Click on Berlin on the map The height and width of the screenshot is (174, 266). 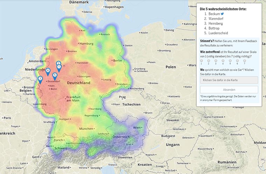[117, 60]
